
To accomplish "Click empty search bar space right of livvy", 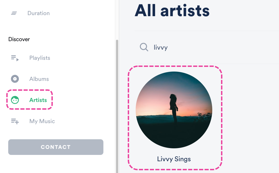I will 219,47.
